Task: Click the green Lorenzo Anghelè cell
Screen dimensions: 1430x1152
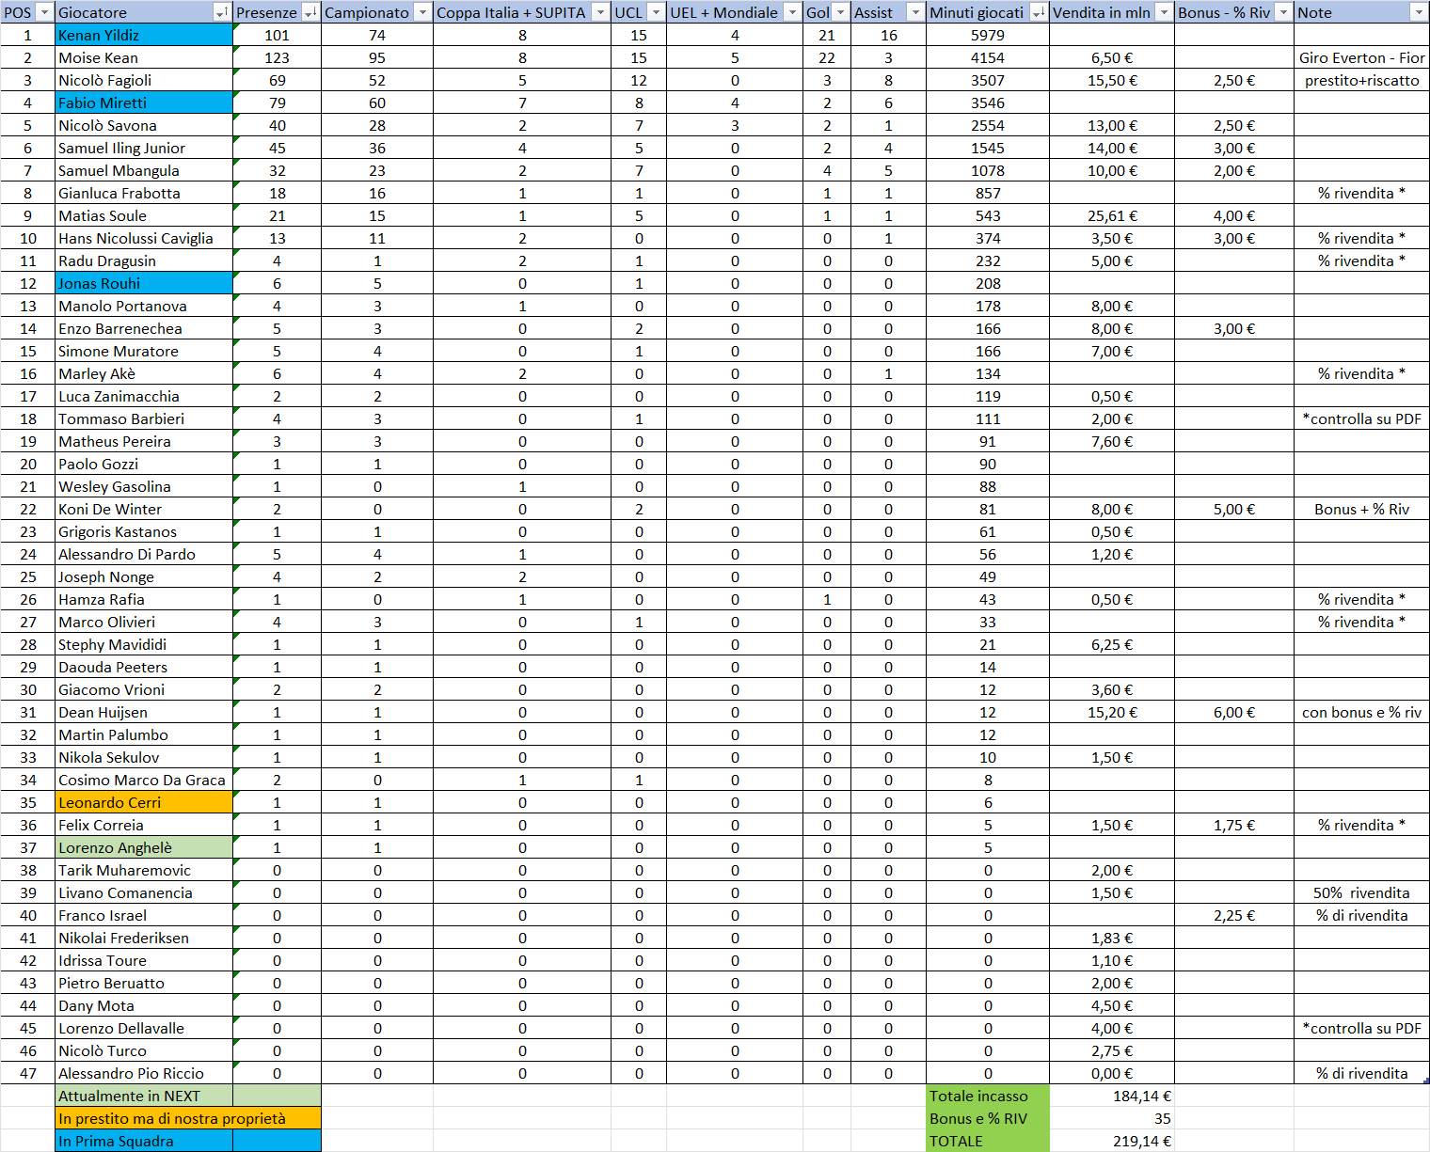Action: [x=143, y=847]
